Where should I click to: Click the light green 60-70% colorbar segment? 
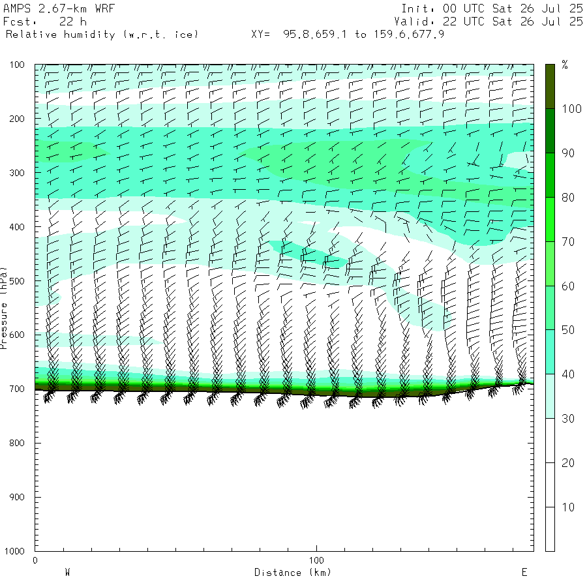pyautogui.click(x=550, y=263)
